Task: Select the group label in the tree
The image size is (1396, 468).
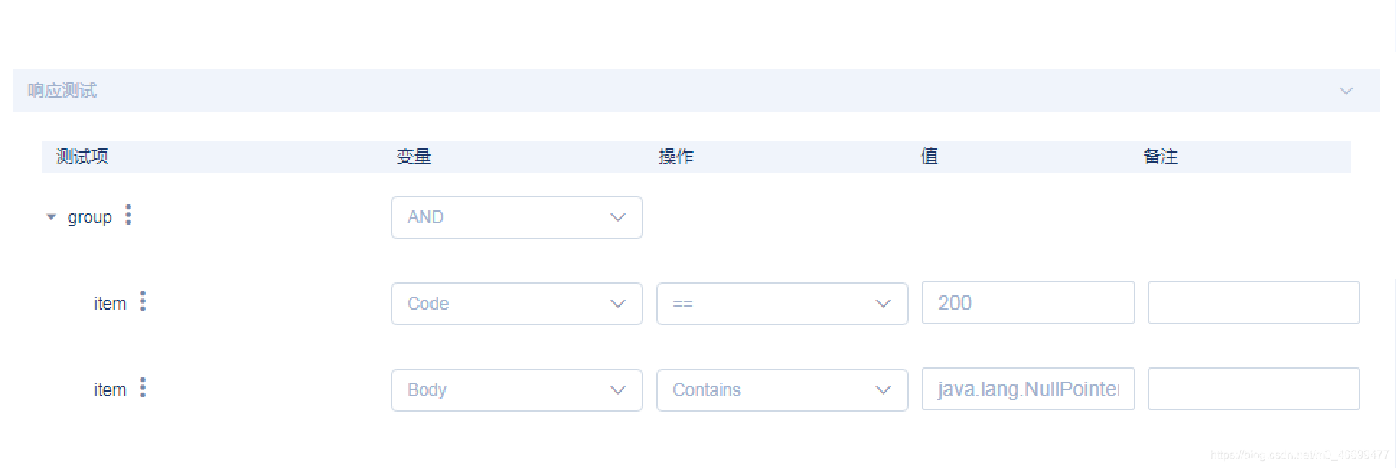Action: (89, 217)
